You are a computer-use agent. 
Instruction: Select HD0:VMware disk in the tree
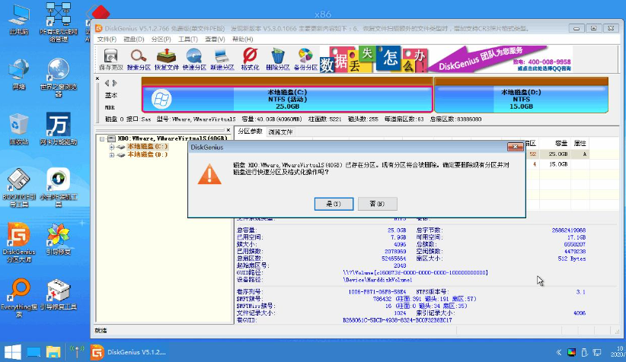[x=172, y=138]
